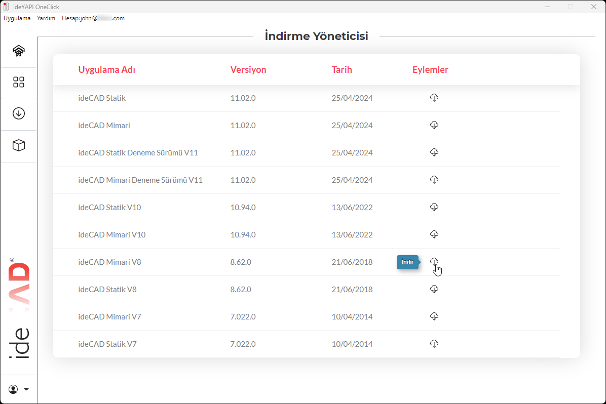Image resolution: width=606 pixels, height=404 pixels.
Task: Open the download manager sidebar icon
Action: 19,113
